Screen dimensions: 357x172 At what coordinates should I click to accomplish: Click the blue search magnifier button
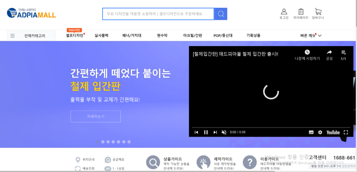[221, 14]
